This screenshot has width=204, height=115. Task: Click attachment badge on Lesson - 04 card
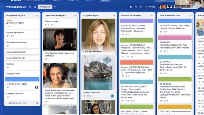pos(133,101)
